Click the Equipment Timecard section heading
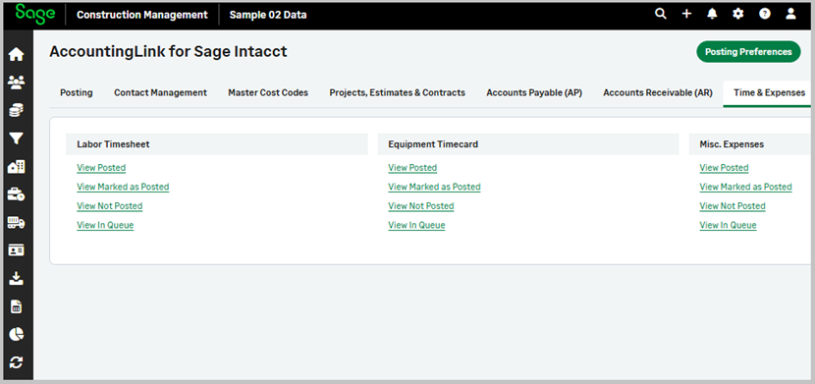The width and height of the screenshot is (815, 384). point(433,144)
